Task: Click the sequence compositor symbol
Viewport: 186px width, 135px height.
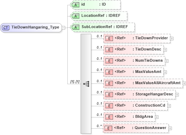Action: pos(86,84)
